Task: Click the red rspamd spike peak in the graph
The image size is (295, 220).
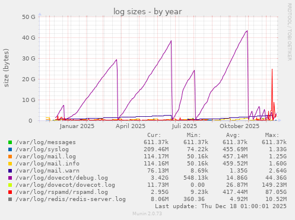Action: coord(272,69)
